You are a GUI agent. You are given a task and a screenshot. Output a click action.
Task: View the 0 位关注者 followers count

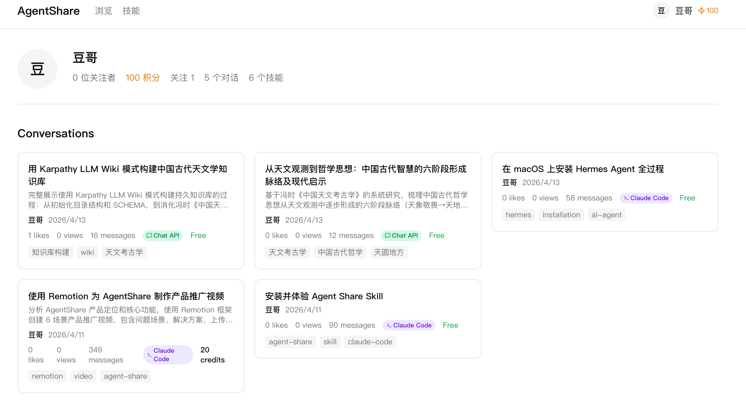coord(94,78)
